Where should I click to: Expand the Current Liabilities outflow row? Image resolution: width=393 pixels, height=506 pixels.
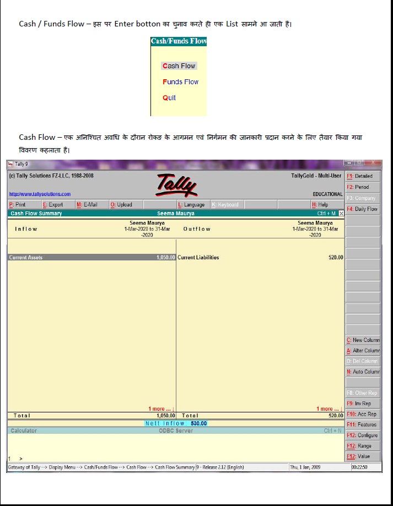coord(198,257)
